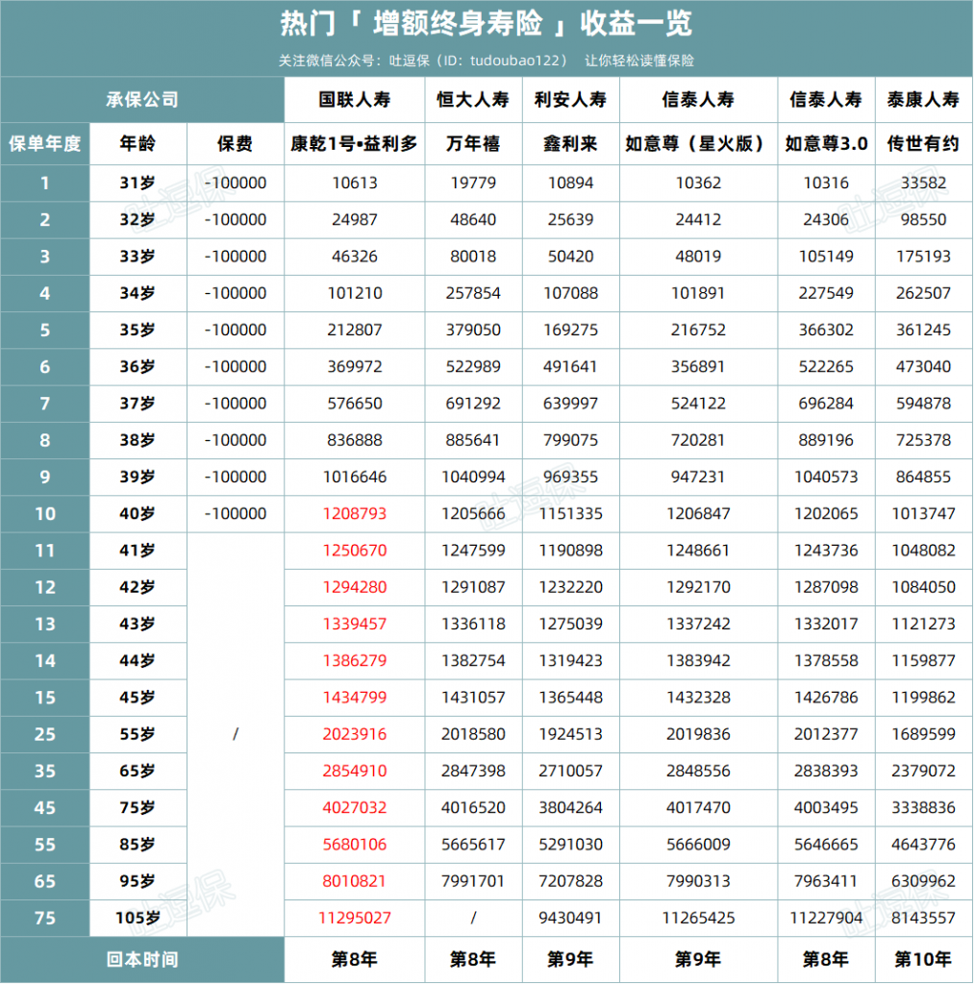Viewport: 974px width, 984px height.
Task: Click the value 33582
Action: (x=923, y=183)
